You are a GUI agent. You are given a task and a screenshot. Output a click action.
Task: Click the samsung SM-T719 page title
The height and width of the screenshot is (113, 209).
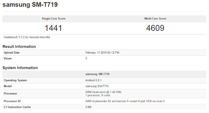[30, 5]
